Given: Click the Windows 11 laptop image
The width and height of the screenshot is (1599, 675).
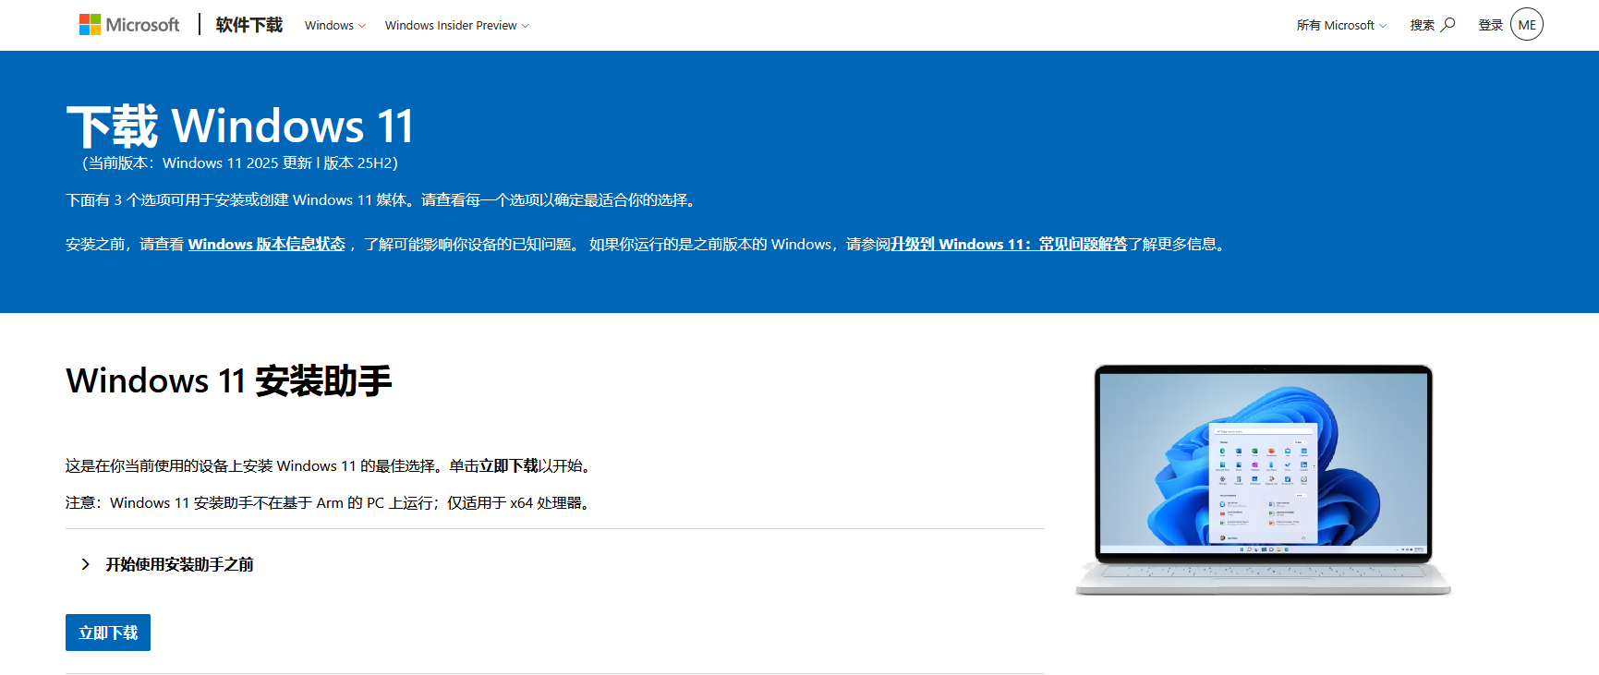Looking at the screenshot, I should click(1263, 480).
